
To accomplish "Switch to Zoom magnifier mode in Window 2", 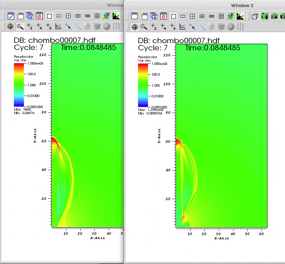I will tap(144, 27).
